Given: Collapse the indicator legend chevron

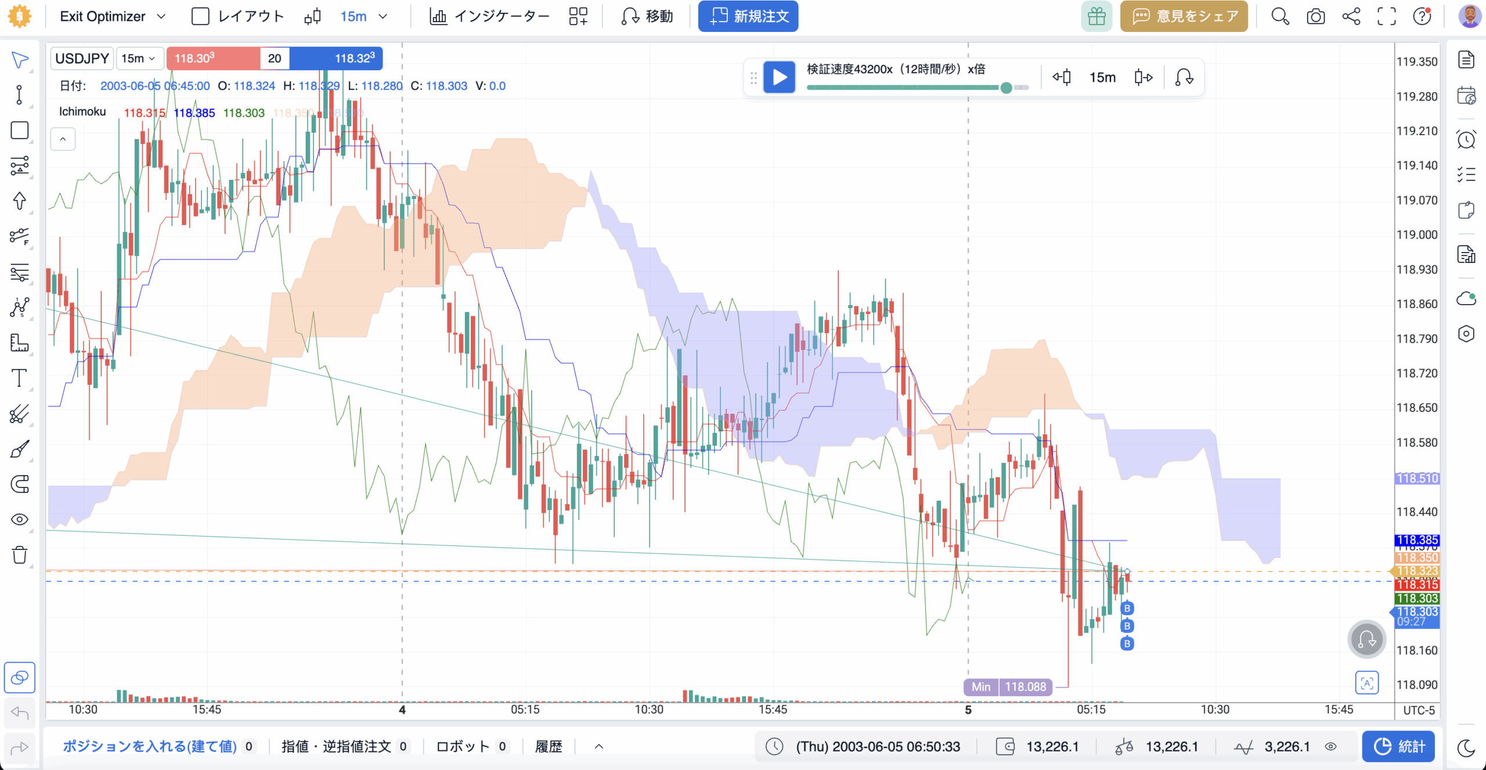Looking at the screenshot, I should pos(63,139).
